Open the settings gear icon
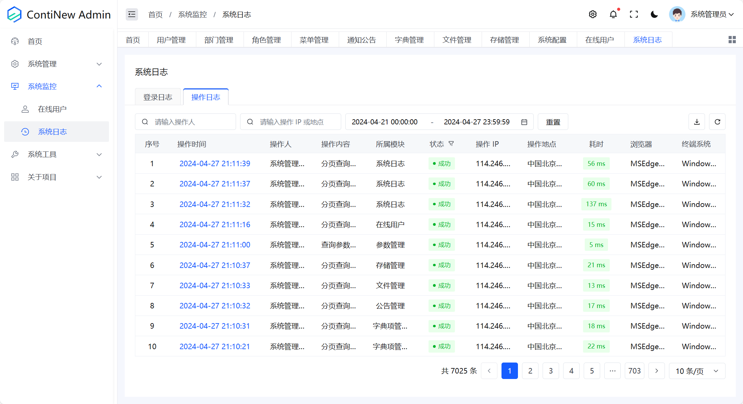 [x=593, y=14]
